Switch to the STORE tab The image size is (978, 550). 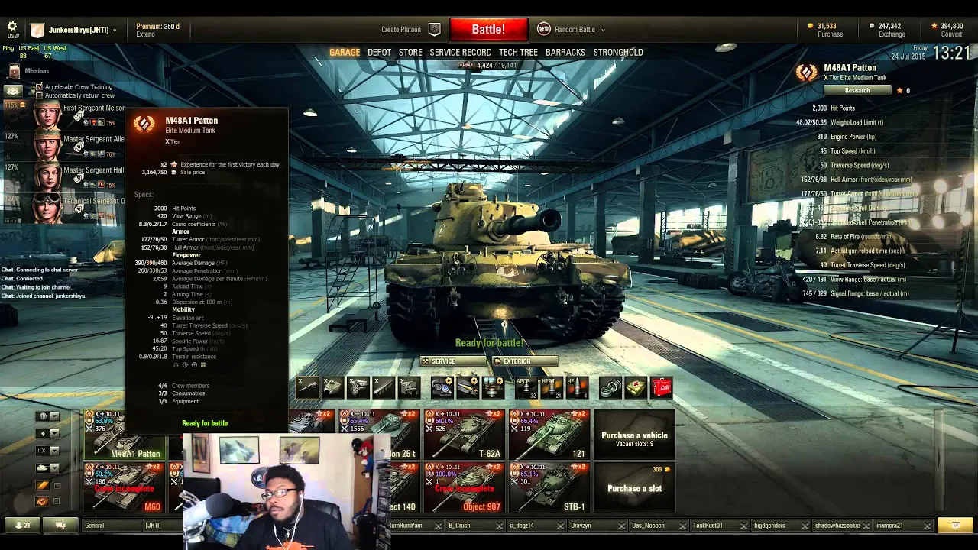click(x=410, y=53)
